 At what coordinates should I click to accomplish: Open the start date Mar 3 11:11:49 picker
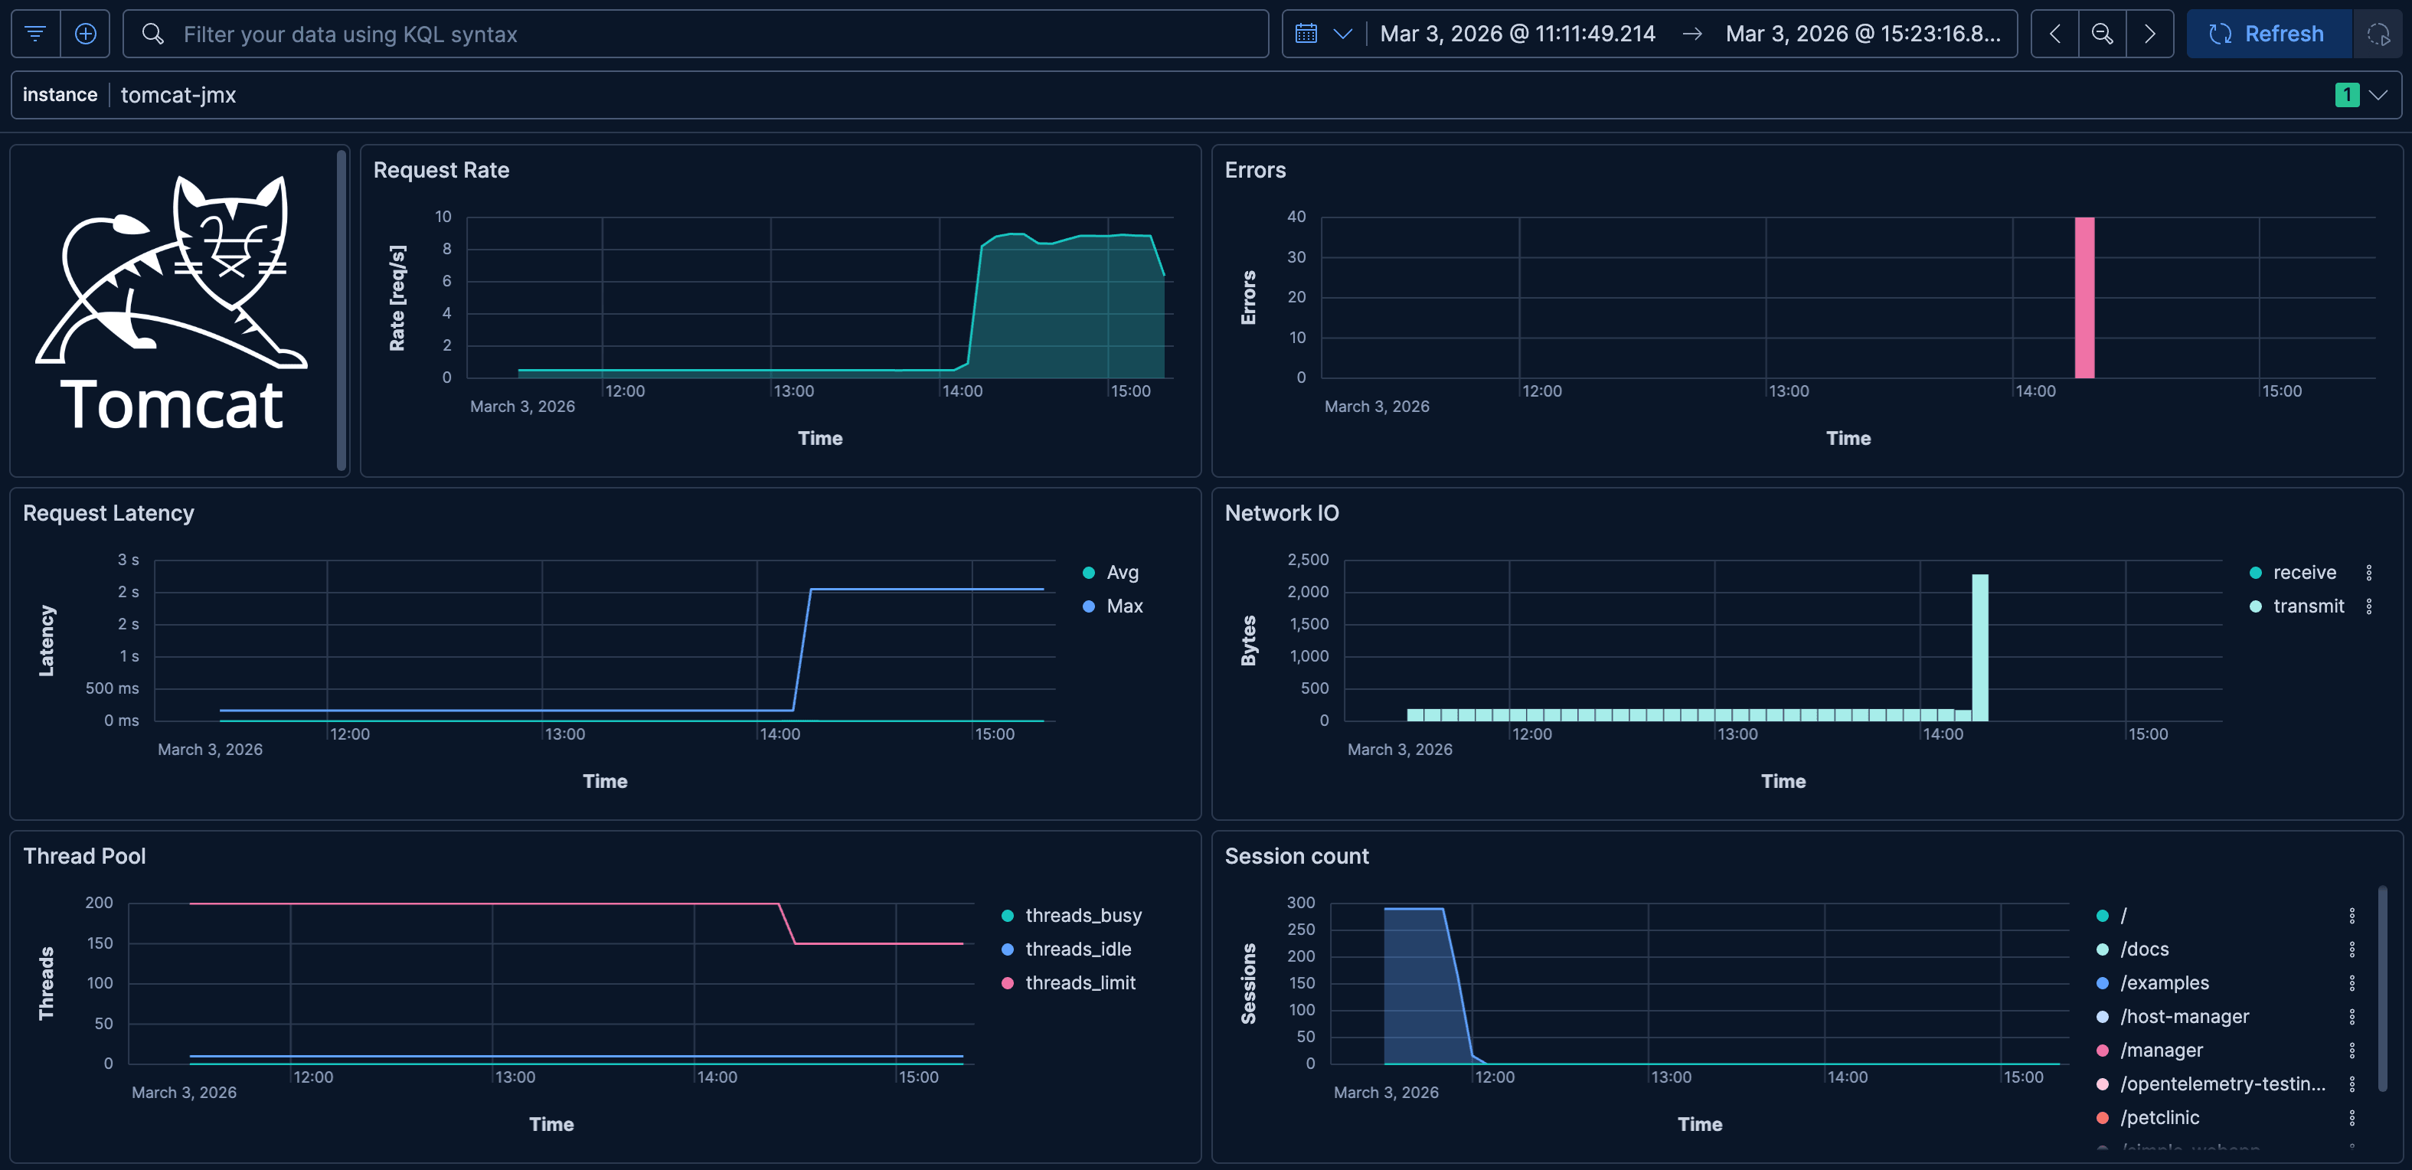coord(1518,34)
